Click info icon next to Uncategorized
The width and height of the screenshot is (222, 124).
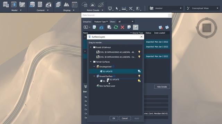[113, 66]
